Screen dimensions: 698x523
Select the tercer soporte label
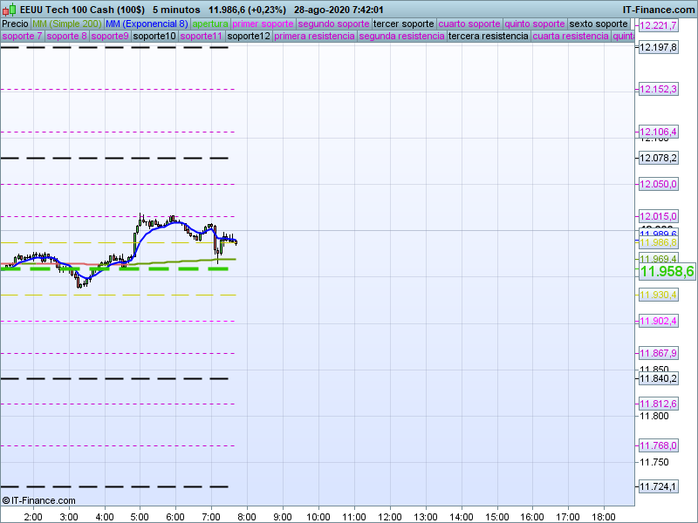click(403, 24)
